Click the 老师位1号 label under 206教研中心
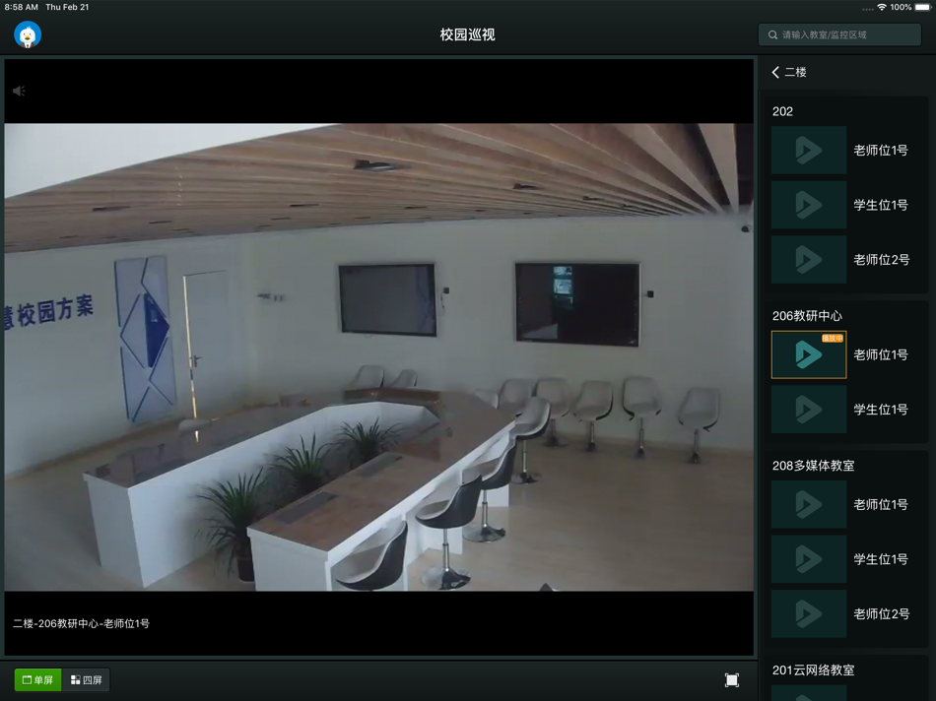 click(x=881, y=355)
